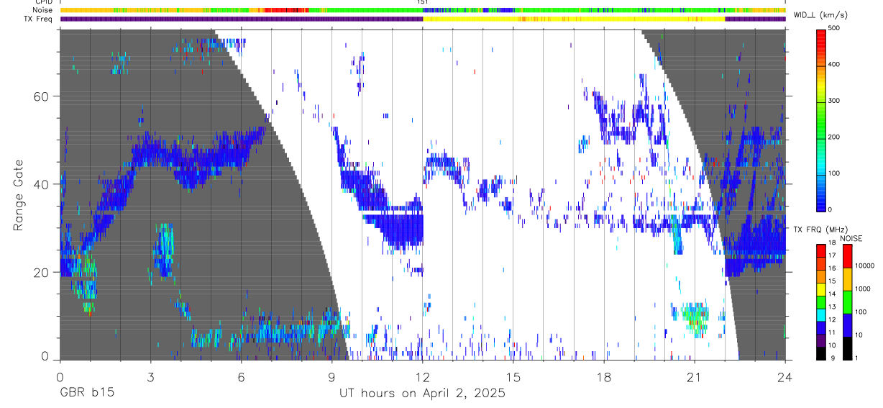Click the "6" UT hour tick label

click(x=241, y=377)
